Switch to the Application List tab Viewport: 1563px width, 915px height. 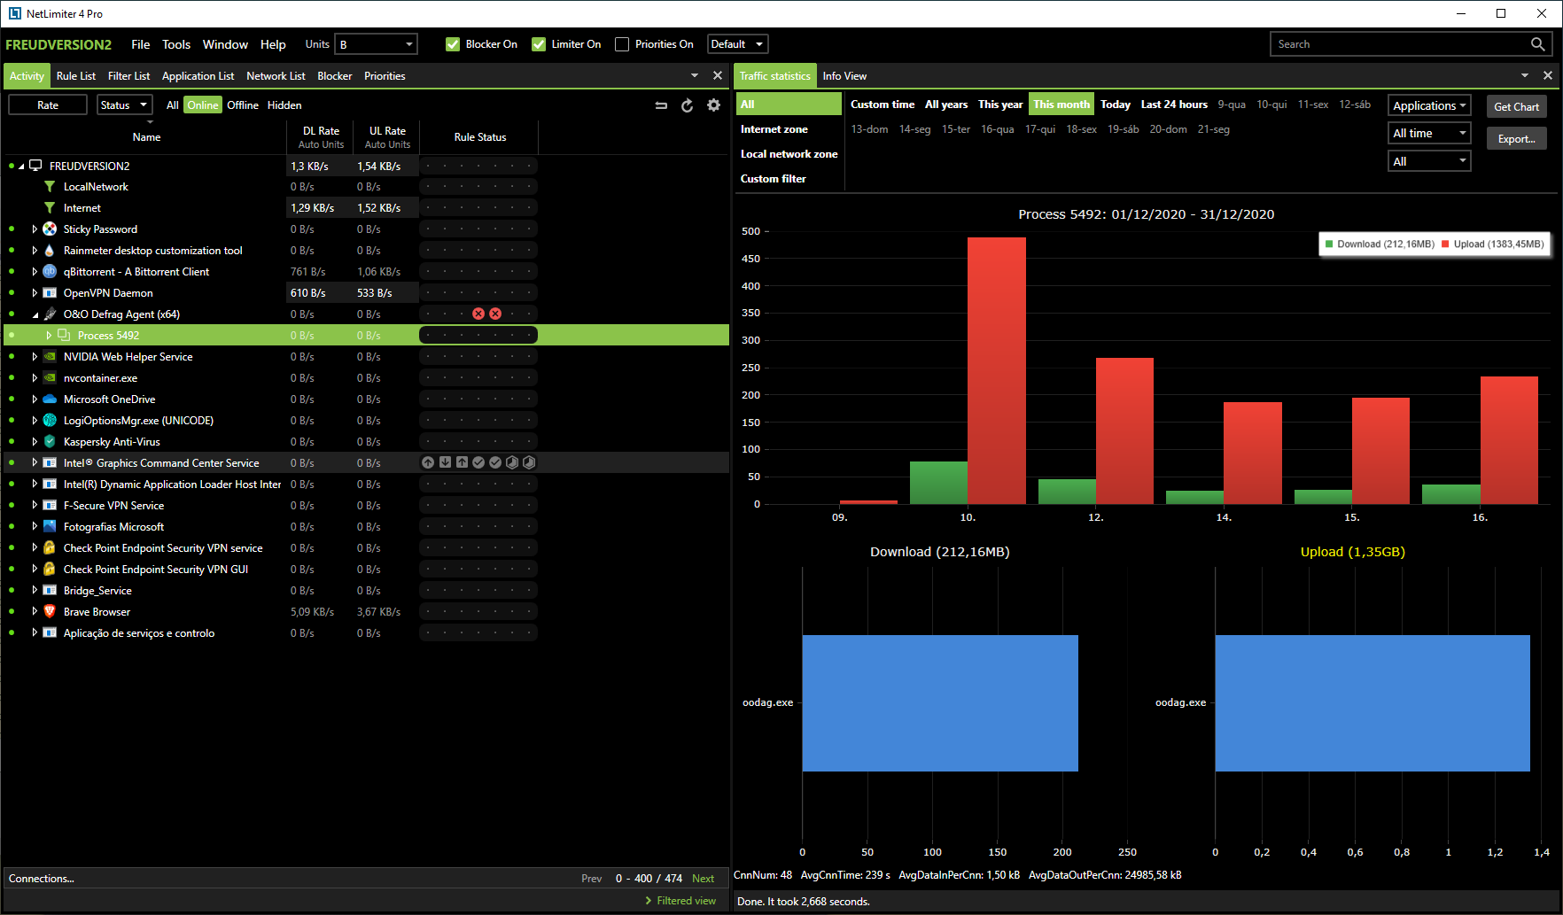[198, 76]
